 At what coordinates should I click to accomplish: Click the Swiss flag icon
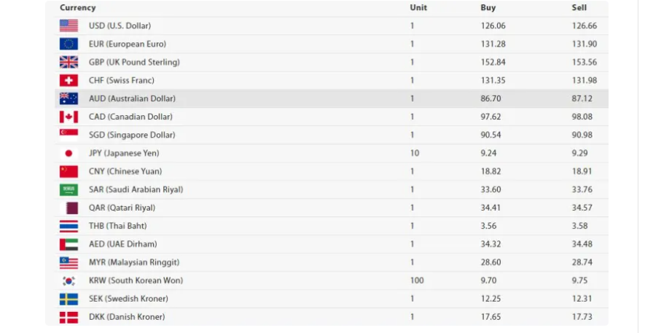69,80
